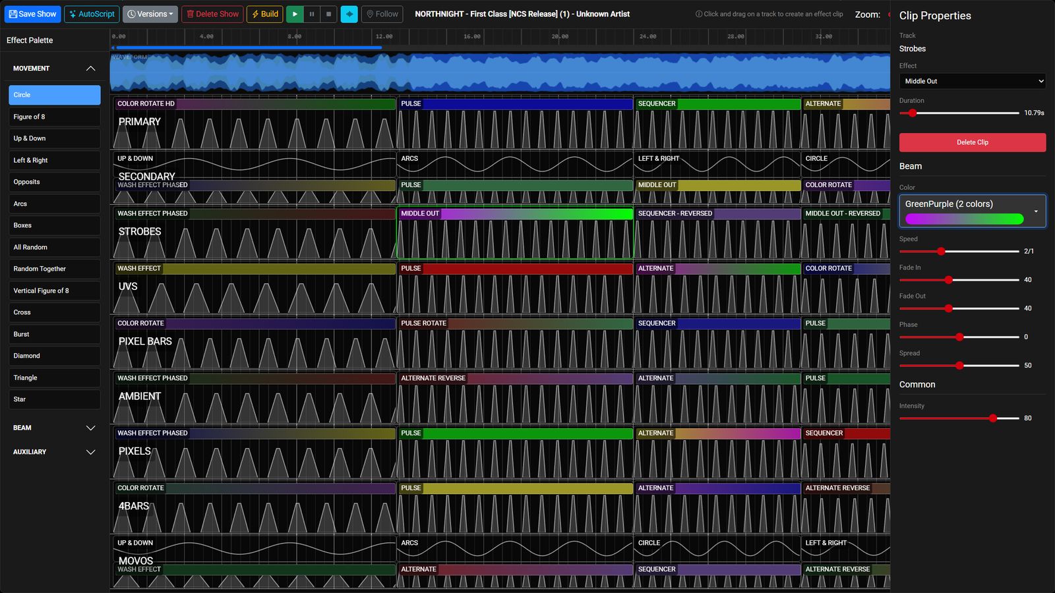Click the cyan center-playhead icon button
This screenshot has width=1055, height=593.
coord(349,14)
